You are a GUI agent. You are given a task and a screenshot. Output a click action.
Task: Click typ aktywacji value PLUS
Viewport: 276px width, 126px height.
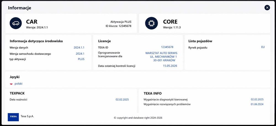click(81, 59)
